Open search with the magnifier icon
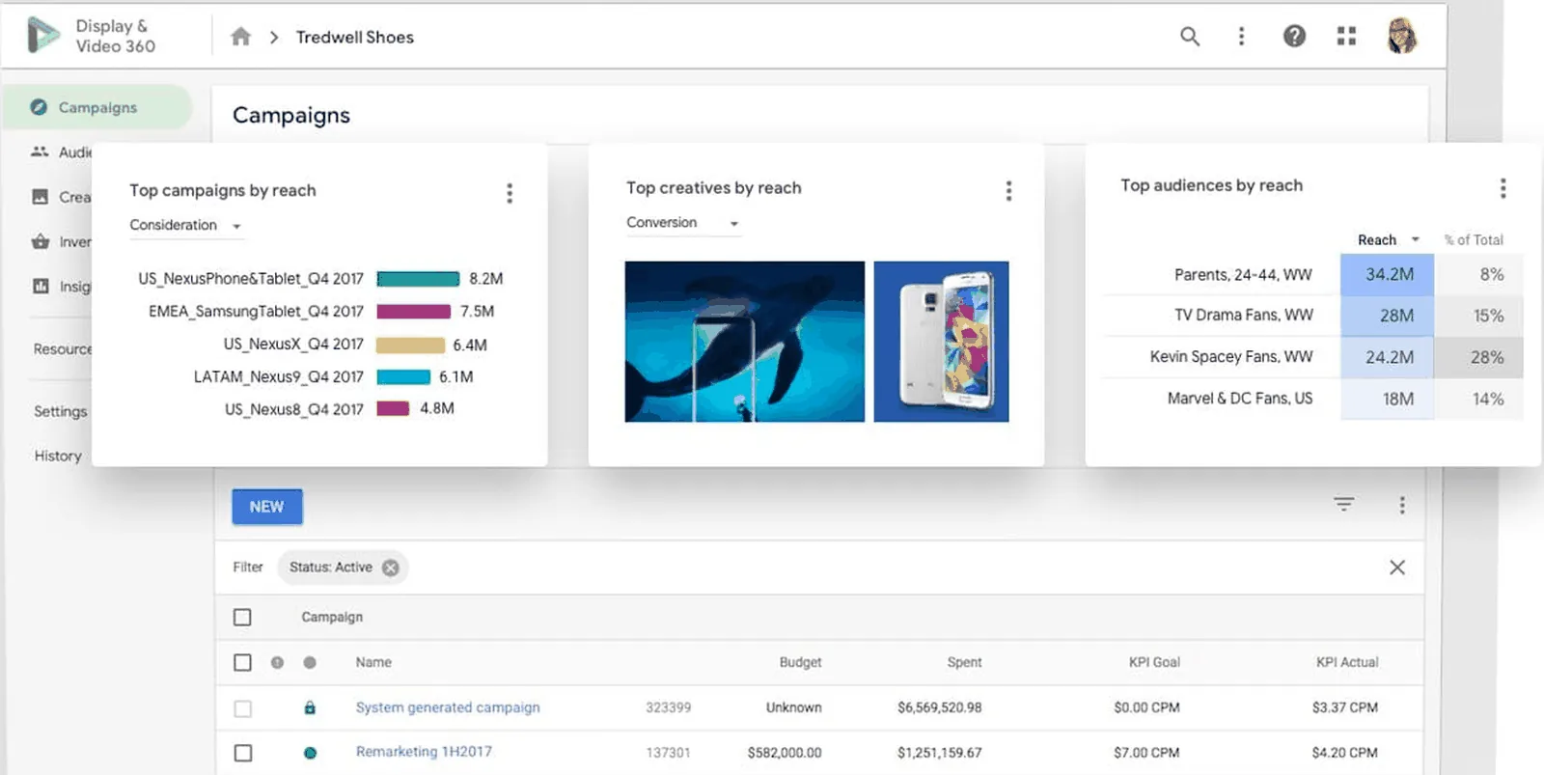1544x775 pixels. (1190, 37)
